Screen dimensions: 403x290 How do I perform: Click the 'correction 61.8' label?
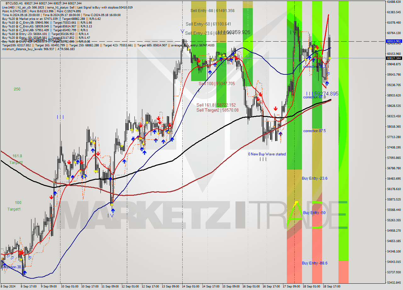click(315, 97)
